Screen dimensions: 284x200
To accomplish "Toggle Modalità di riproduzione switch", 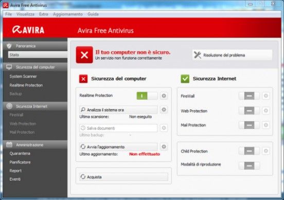I will (x=249, y=166).
